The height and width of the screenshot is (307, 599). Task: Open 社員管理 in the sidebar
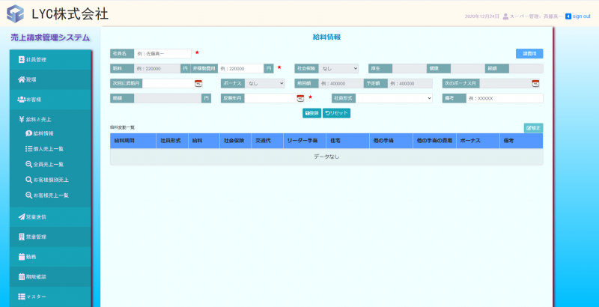pyautogui.click(x=50, y=59)
